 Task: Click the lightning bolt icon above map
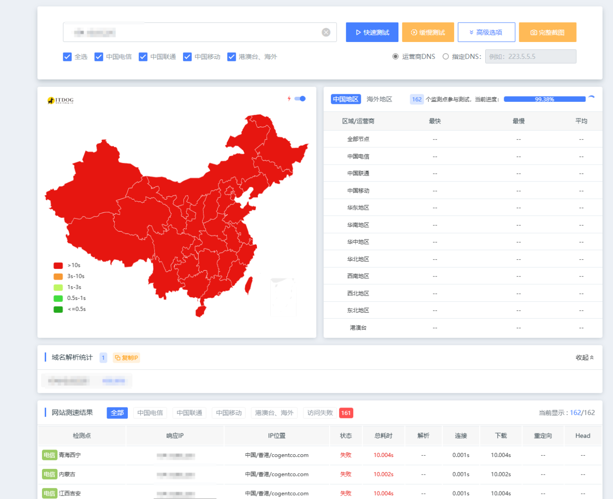point(289,99)
